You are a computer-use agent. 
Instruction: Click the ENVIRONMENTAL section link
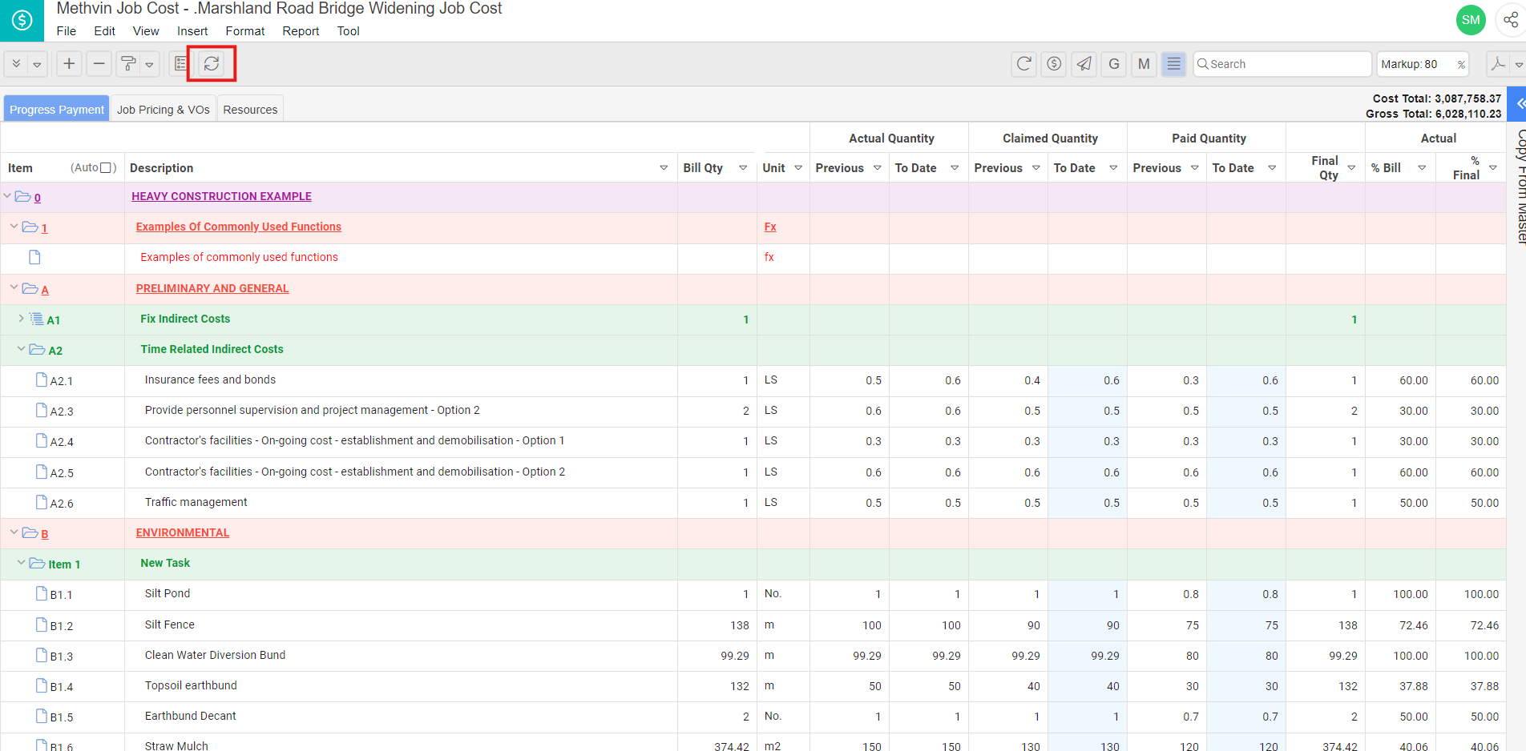(183, 532)
